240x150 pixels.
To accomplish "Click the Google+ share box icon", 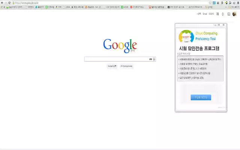I will [x=229, y=14].
